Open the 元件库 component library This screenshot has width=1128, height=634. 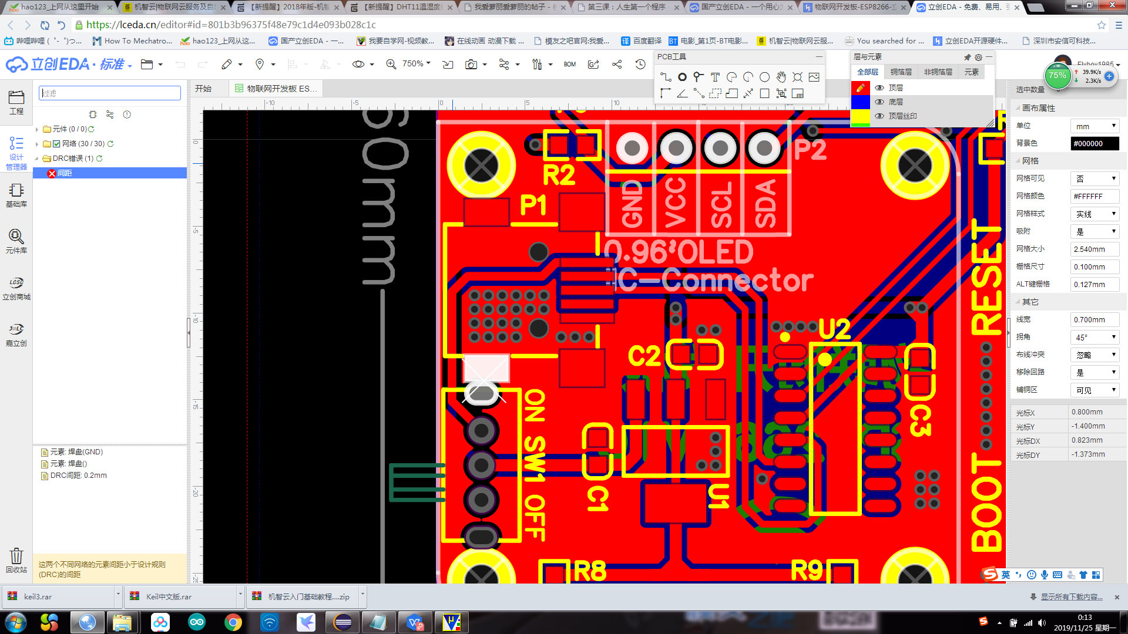pyautogui.click(x=16, y=241)
